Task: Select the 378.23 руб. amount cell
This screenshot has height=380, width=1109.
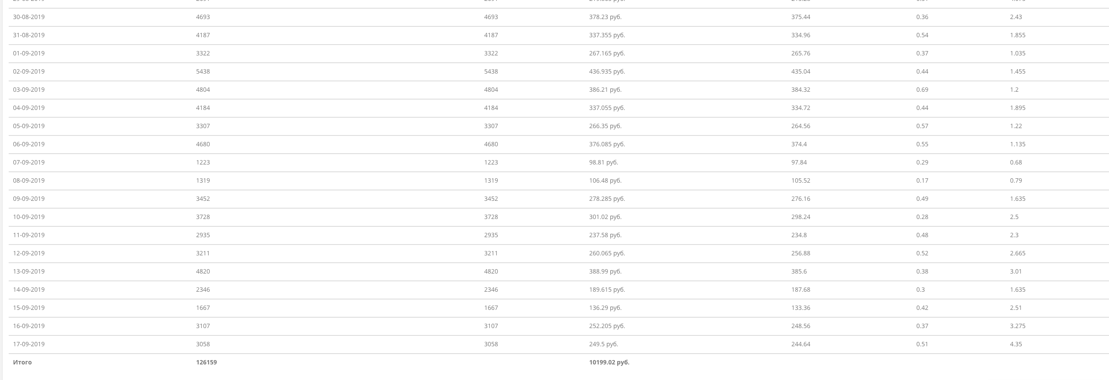Action: point(605,17)
